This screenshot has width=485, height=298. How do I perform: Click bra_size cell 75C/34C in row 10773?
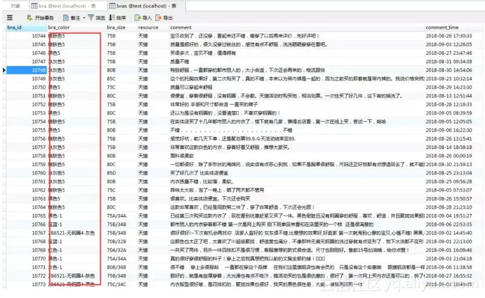116,284
